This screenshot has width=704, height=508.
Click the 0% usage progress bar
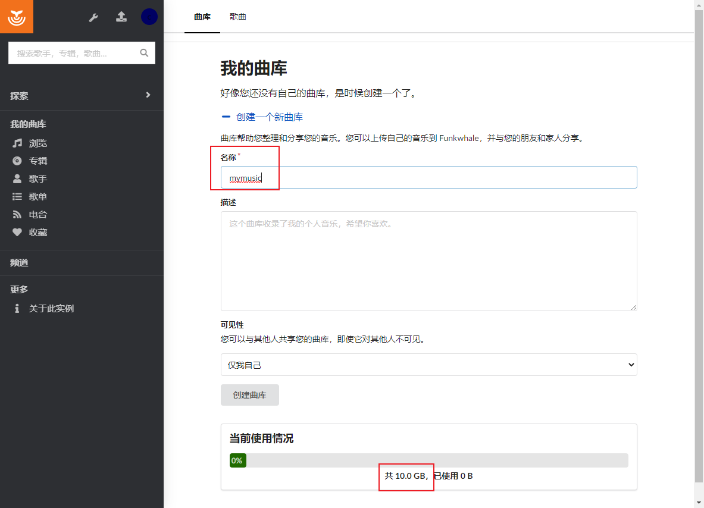(x=429, y=460)
